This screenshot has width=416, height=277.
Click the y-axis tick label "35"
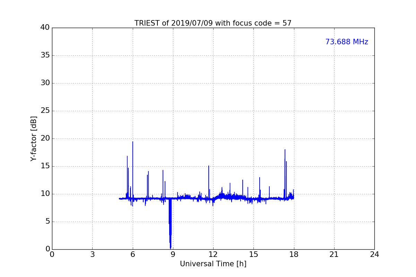tap(45, 55)
